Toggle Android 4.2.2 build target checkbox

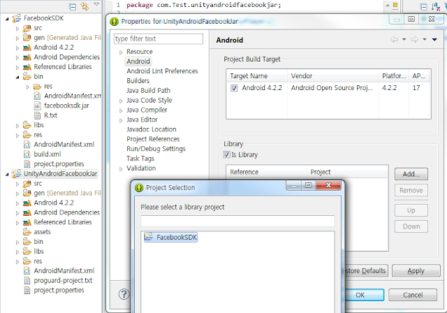pyautogui.click(x=234, y=88)
